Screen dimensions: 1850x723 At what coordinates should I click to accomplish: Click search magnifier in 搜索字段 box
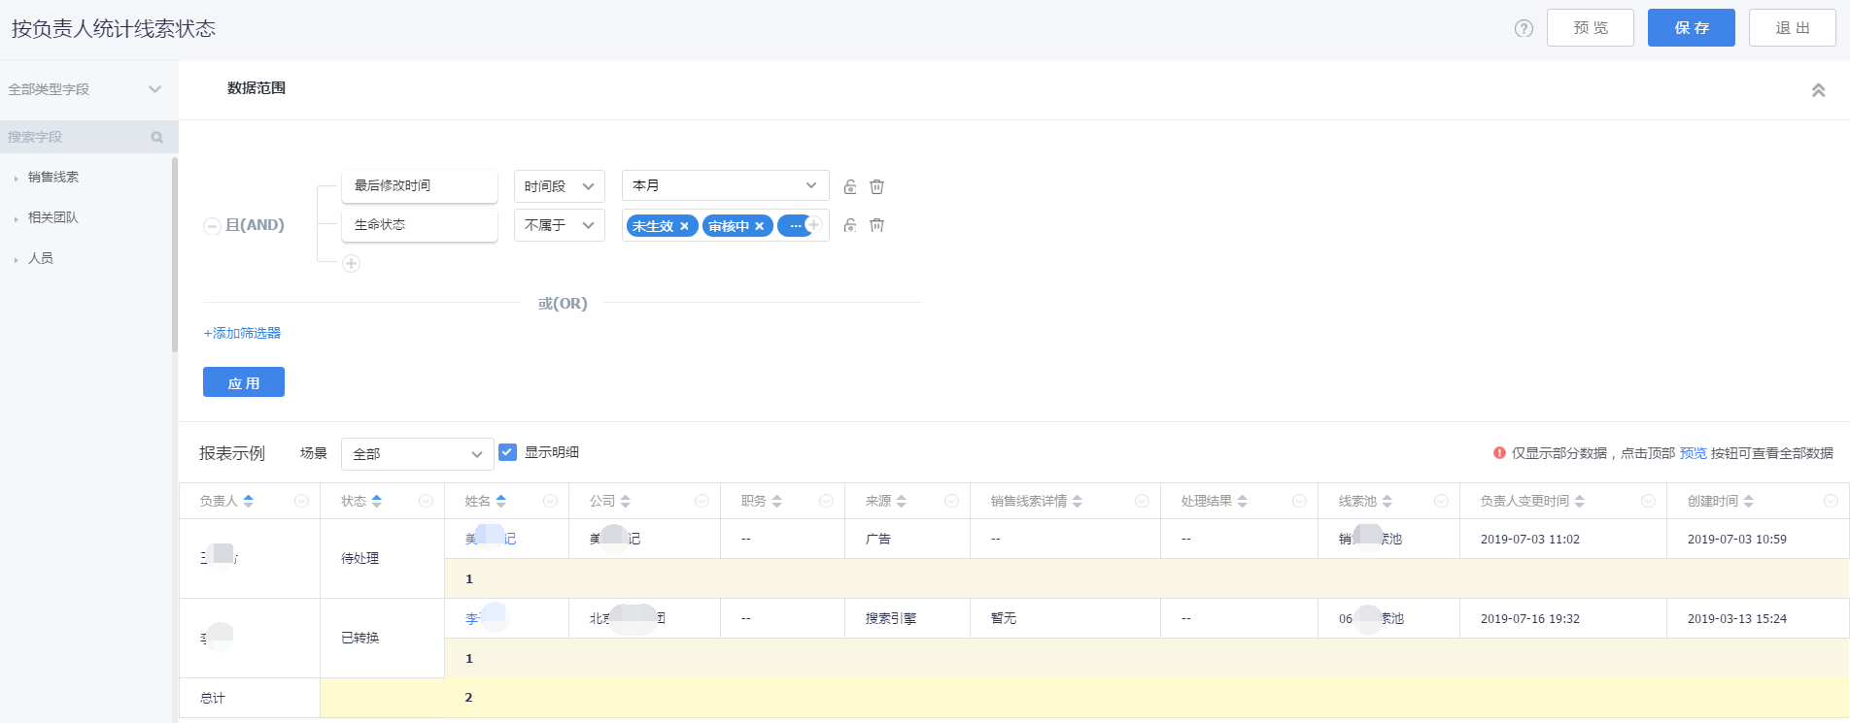(157, 137)
